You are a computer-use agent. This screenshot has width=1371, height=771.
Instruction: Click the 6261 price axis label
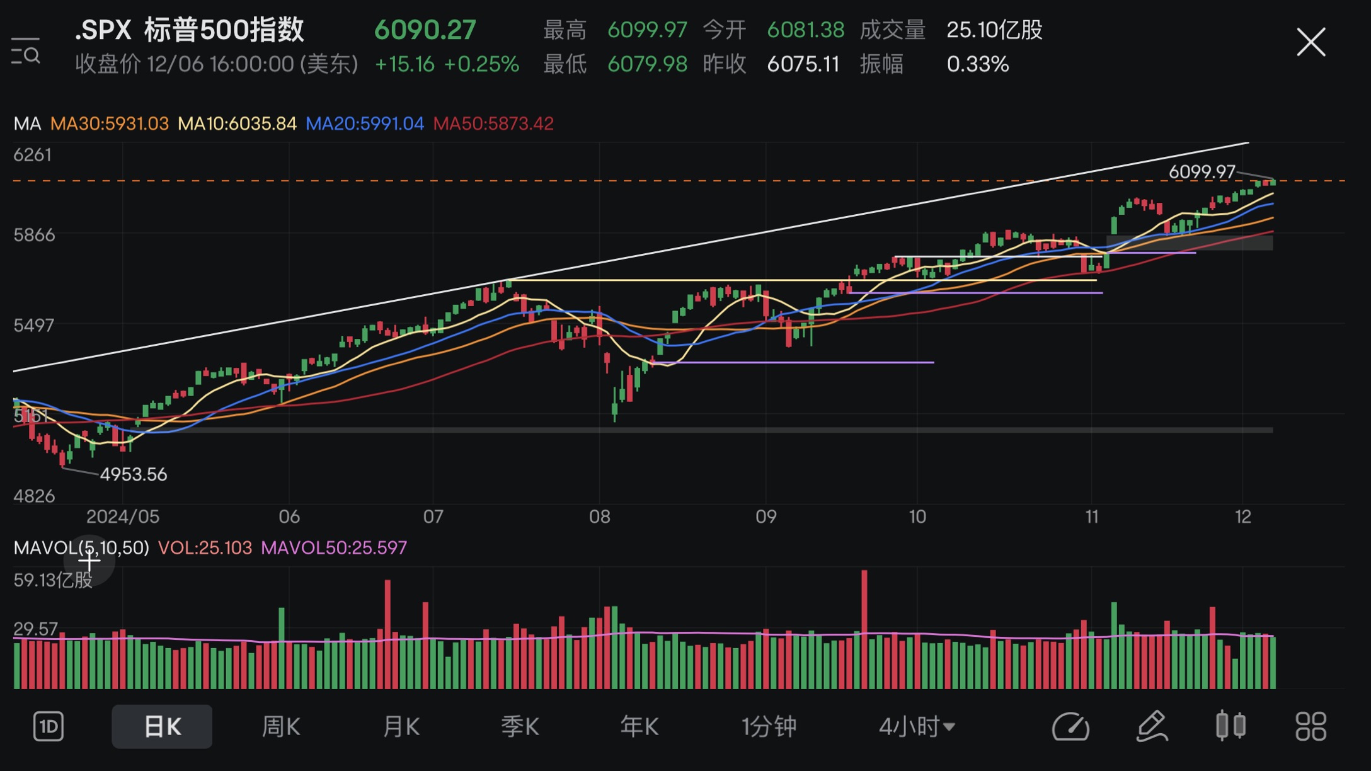[33, 155]
